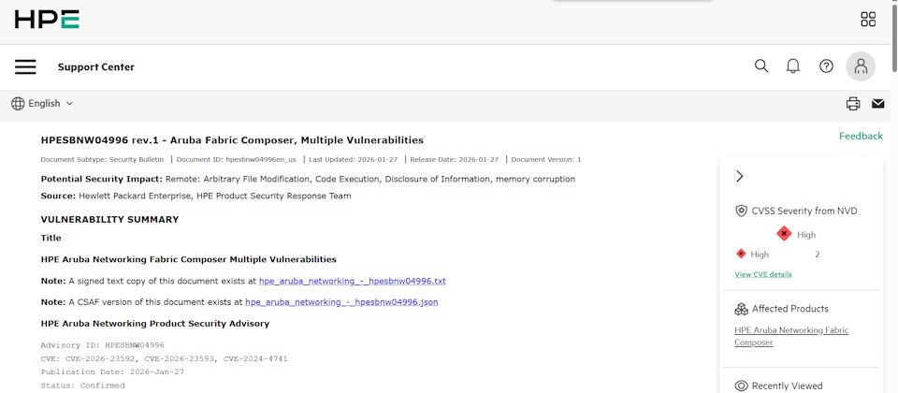Click the red High severity diamond icon

pos(784,234)
